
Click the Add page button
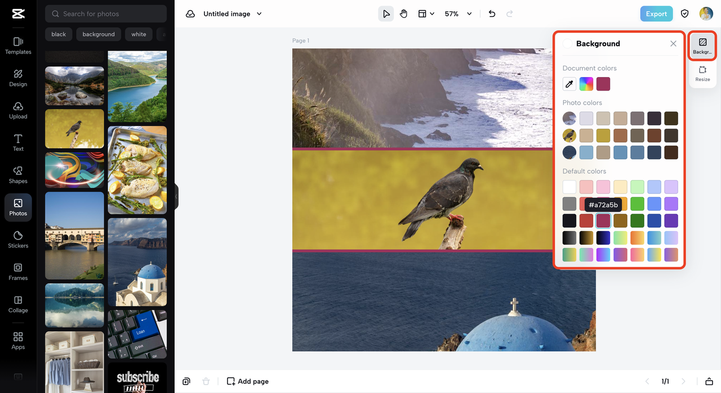coord(248,381)
